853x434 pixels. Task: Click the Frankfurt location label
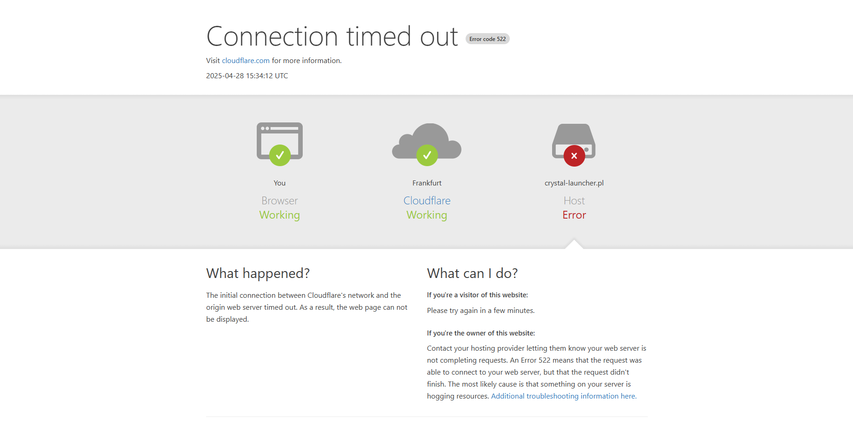coord(427,183)
